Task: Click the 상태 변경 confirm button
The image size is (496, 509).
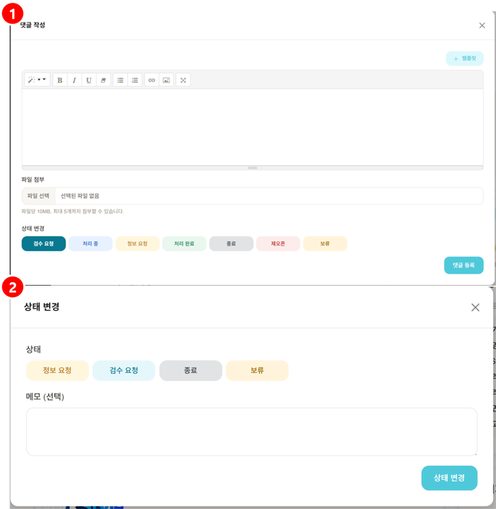Action: (x=449, y=478)
